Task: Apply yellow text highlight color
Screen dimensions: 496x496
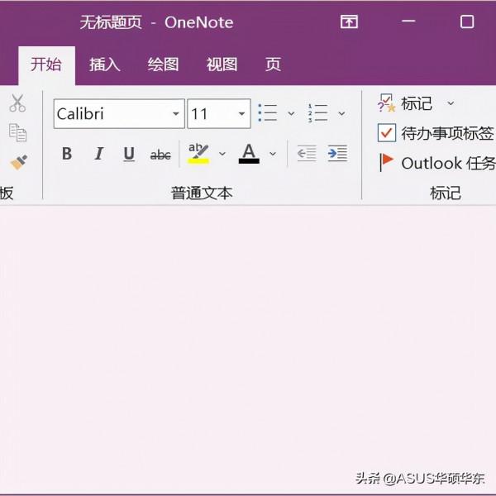Action: 198,154
